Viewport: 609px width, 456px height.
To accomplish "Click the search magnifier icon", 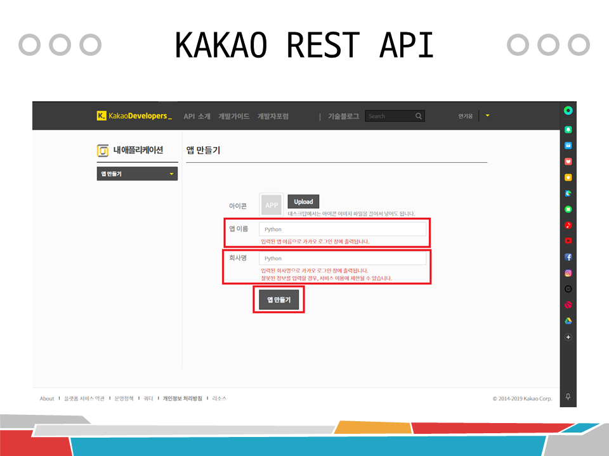I will [419, 116].
